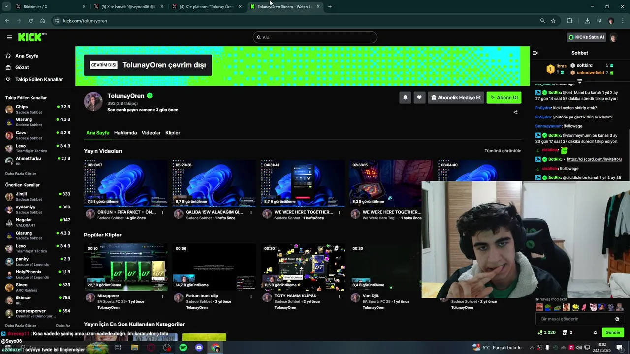Open the Jimjii recommended channel
Screen dimensions: 630x354
[x=37, y=197]
